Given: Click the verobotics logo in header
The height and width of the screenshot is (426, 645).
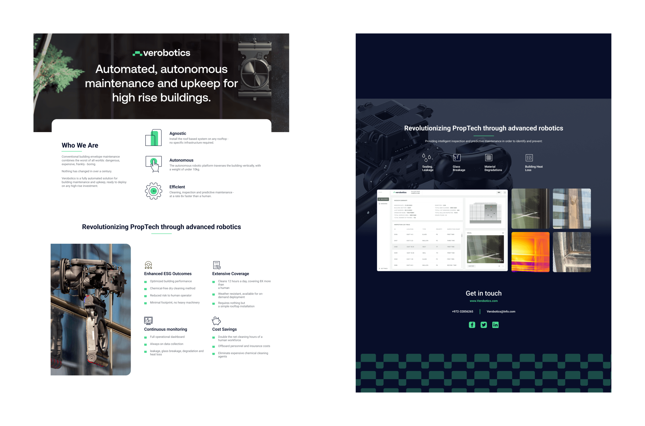Looking at the screenshot, I should click(x=161, y=53).
